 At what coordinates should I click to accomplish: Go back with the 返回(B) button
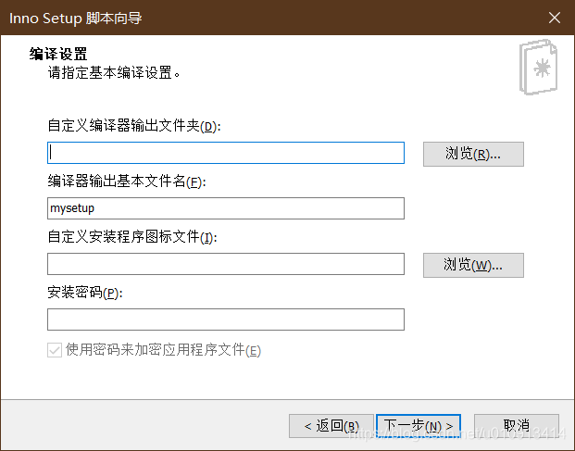[x=331, y=426]
